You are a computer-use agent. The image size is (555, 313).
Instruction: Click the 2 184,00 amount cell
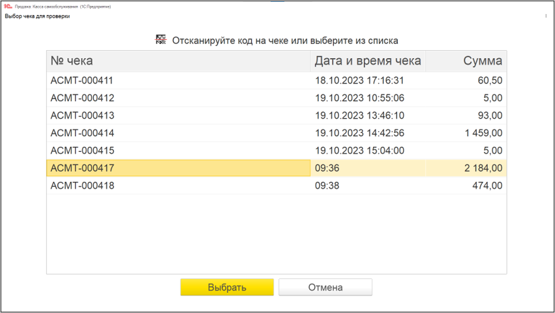point(483,168)
